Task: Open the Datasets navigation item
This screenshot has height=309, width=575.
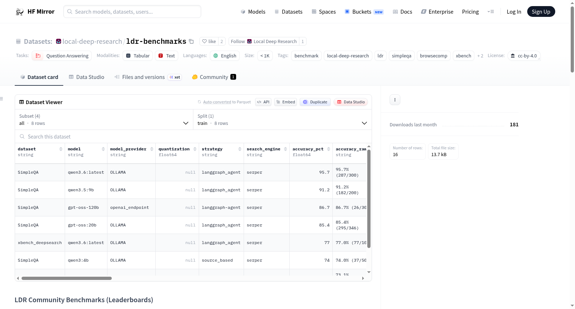Action: click(289, 12)
